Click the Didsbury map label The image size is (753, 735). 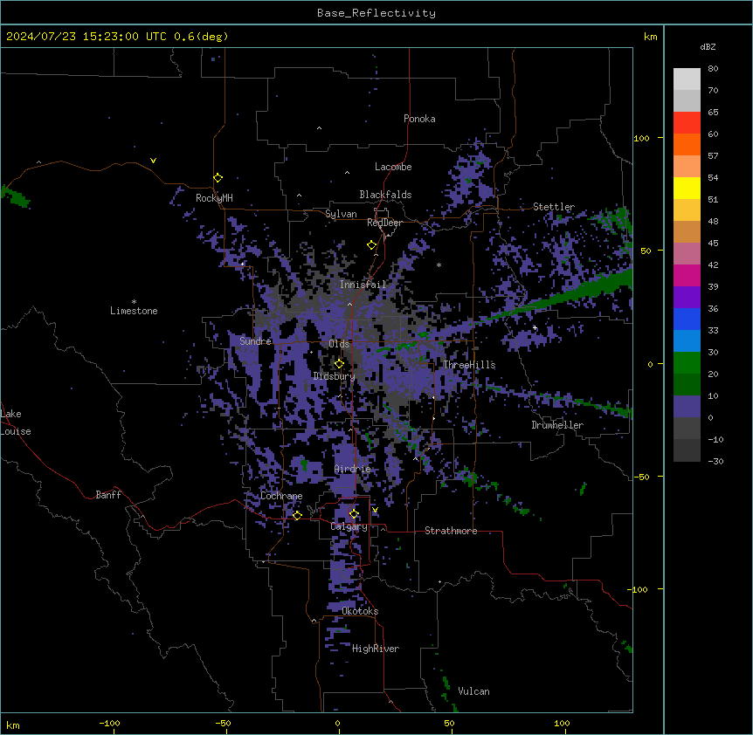334,376
